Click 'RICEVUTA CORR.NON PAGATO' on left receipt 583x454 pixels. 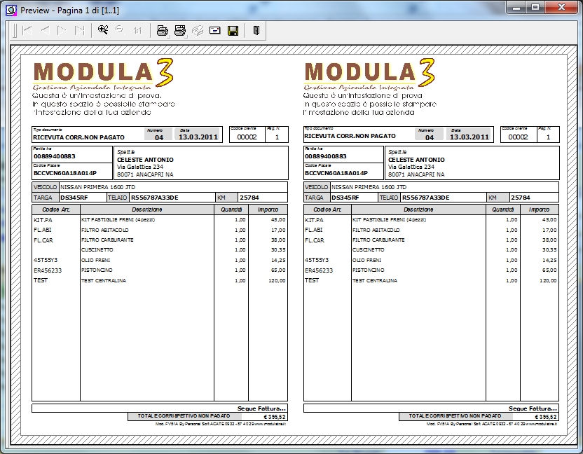click(78, 137)
